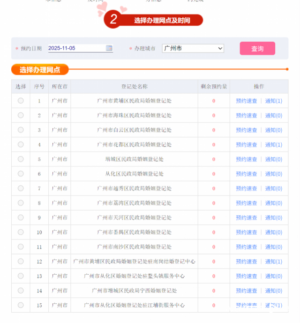Click 预约速查 link in row 4
Viewport: 300px width, 323px height.
247,145
